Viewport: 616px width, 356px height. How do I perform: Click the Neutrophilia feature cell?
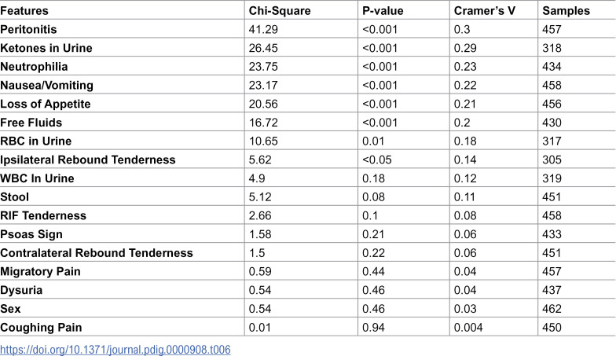pos(35,66)
